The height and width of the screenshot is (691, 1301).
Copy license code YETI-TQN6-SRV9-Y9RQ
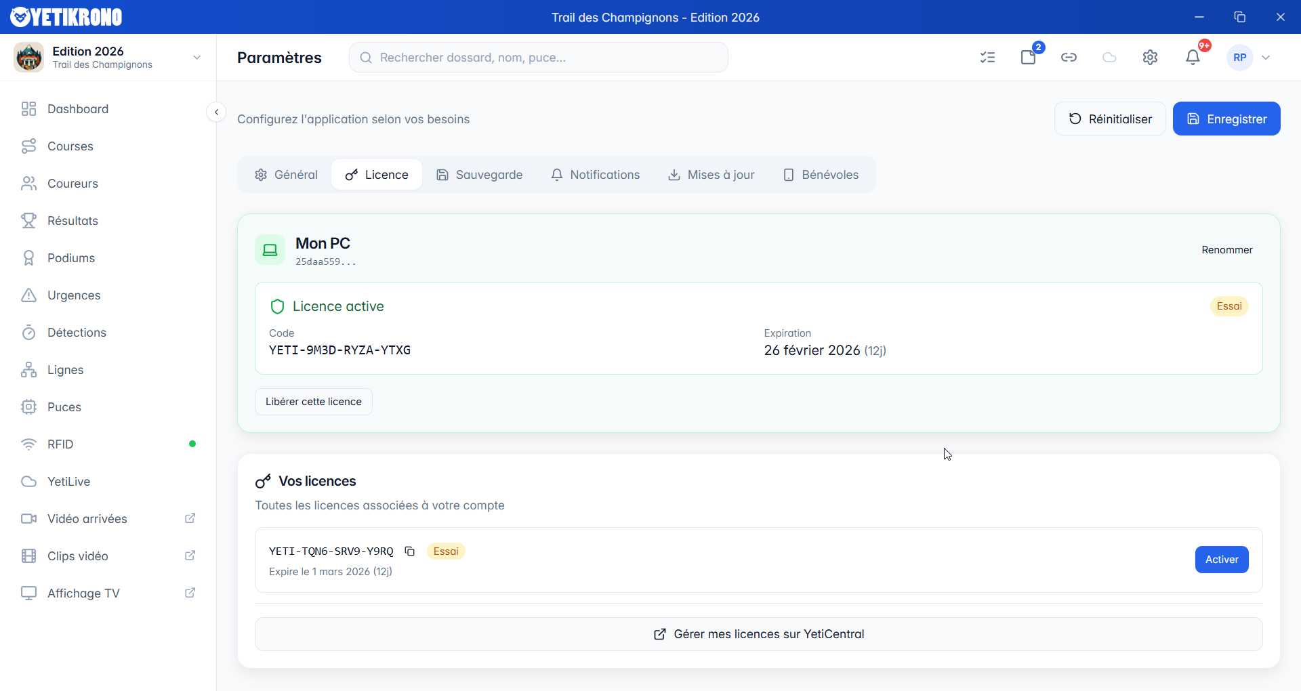tap(410, 551)
